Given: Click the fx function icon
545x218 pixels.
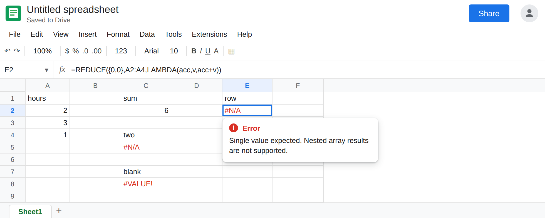Looking at the screenshot, I should point(62,70).
